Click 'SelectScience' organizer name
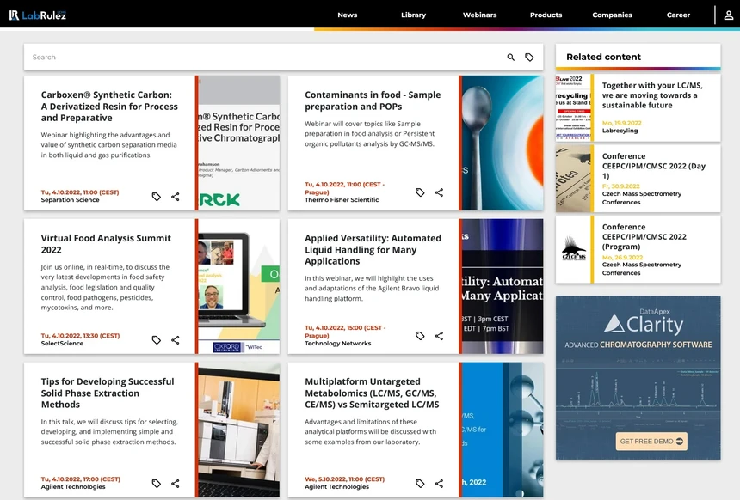740x500 pixels. (x=62, y=343)
